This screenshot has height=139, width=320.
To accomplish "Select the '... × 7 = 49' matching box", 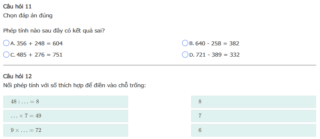I will click(x=66, y=116).
